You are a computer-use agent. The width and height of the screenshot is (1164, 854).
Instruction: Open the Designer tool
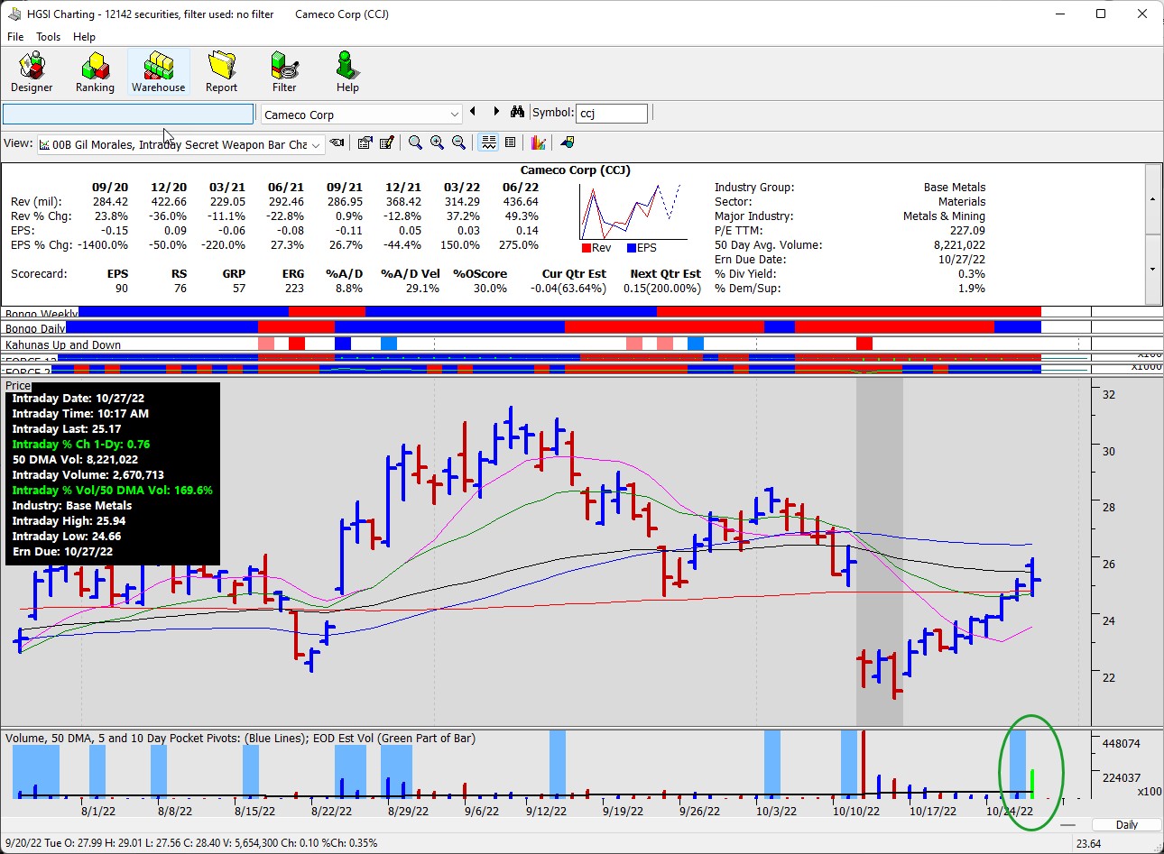click(x=32, y=72)
